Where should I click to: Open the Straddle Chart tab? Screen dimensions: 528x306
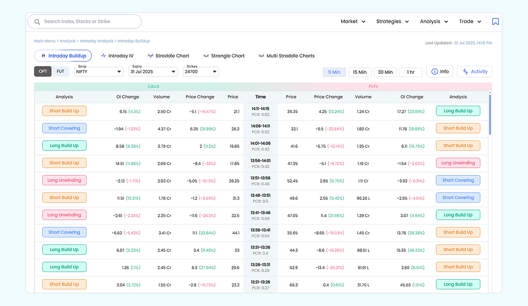[168, 55]
